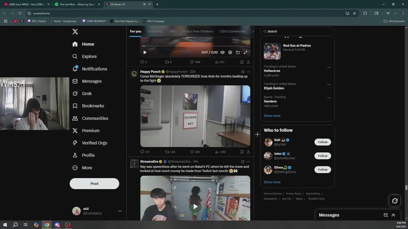This screenshot has height=229, width=408.
Task: Switch to Clix's Community tab
Action: click(x=233, y=31)
